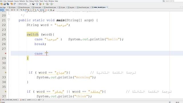
Task: Click the error marker on line 28
Action: [5, 54]
